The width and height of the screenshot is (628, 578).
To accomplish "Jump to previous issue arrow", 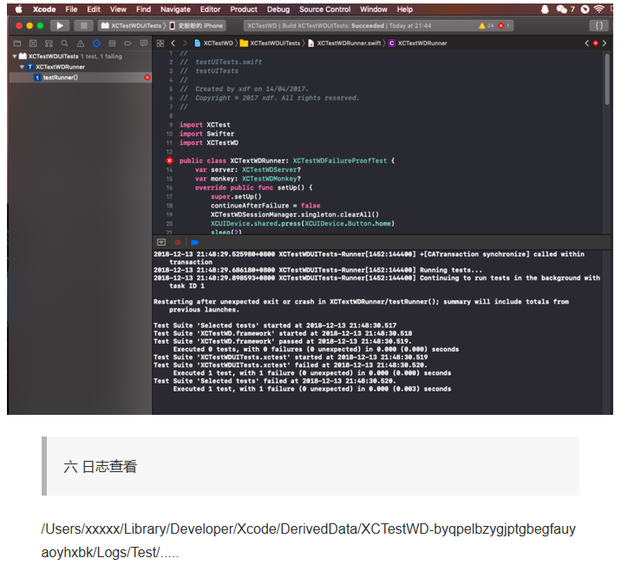I will 586,43.
